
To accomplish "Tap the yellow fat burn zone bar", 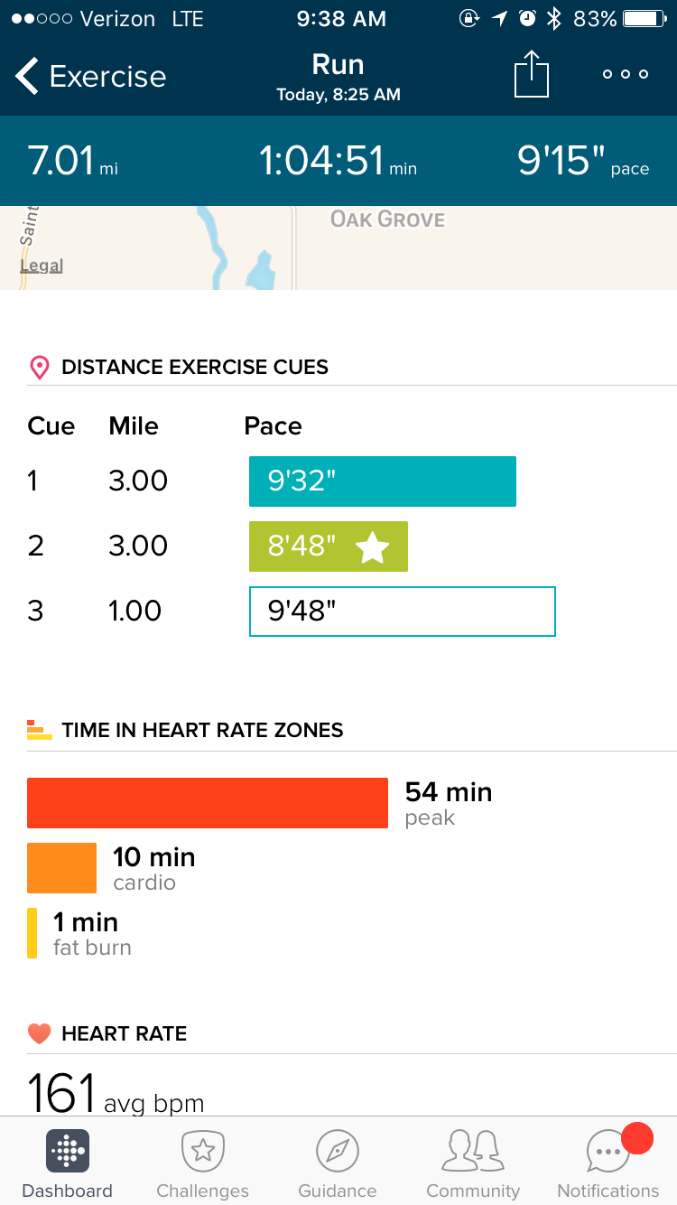I will coord(32,933).
